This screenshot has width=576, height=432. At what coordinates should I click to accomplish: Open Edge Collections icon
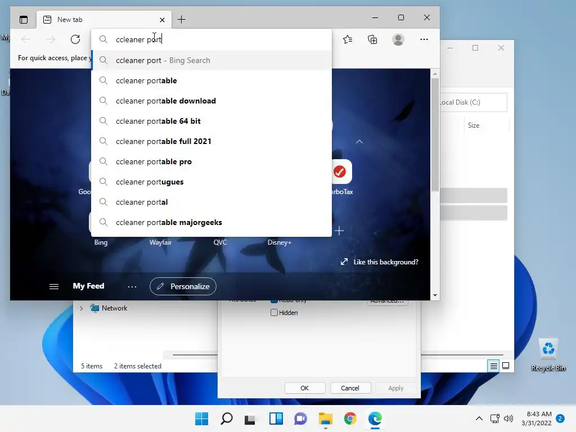pos(372,39)
